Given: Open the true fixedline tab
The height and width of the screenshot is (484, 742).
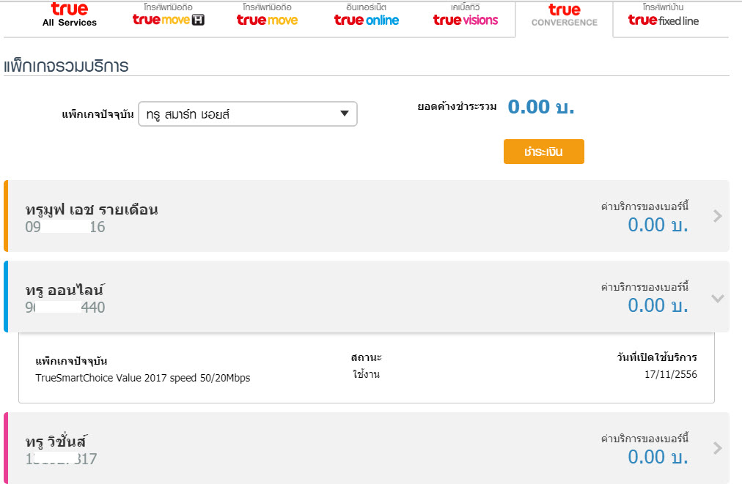Looking at the screenshot, I should coord(664,15).
